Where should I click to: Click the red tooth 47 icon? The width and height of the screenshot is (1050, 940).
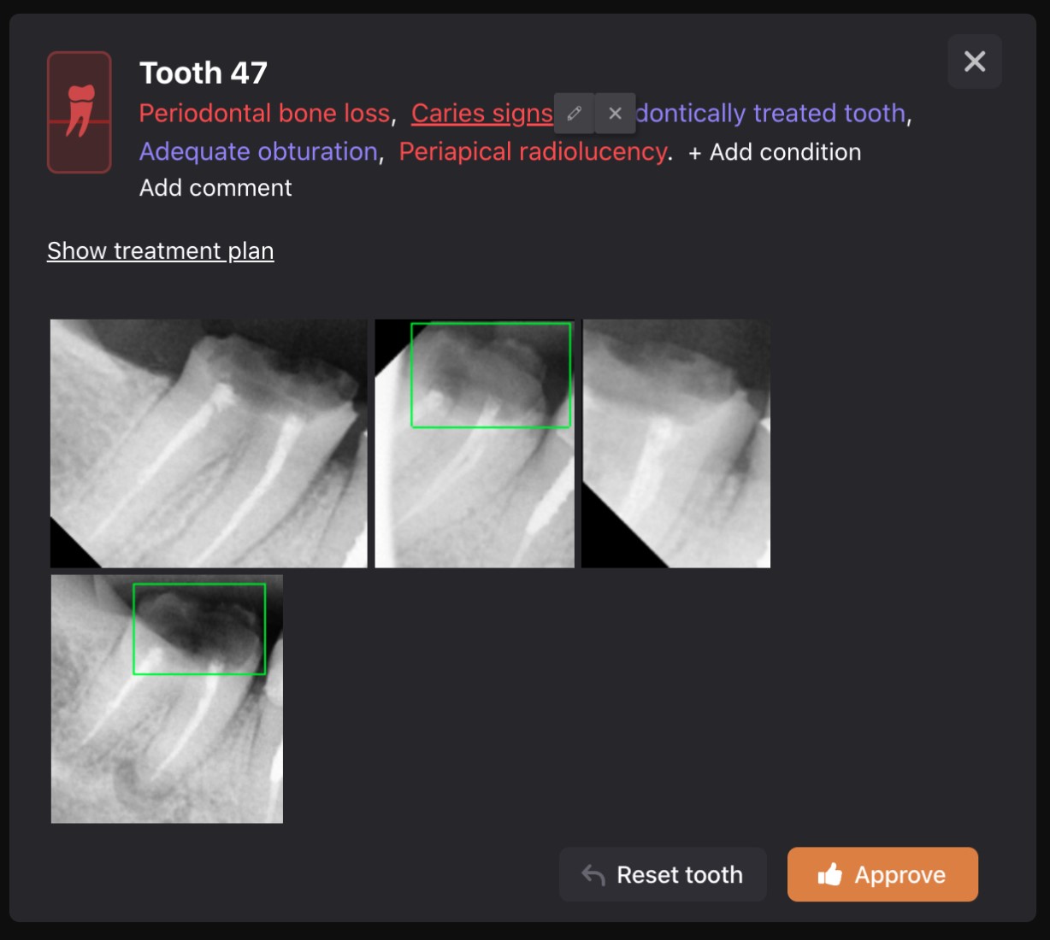(x=79, y=112)
